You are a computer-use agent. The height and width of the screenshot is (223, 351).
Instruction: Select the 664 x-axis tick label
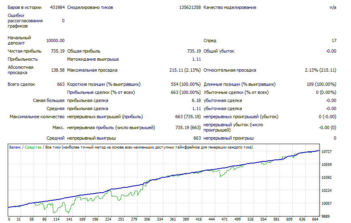(x=315, y=219)
